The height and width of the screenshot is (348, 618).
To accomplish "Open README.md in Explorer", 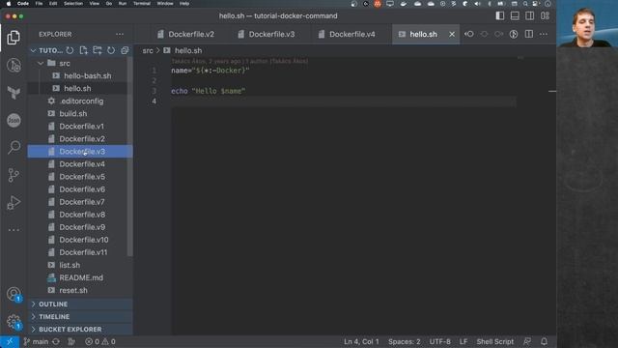I will pos(81,277).
